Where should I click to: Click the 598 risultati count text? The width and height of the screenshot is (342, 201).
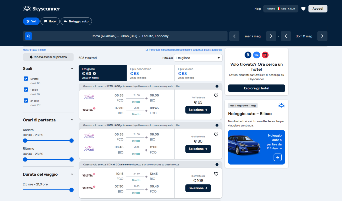(x=88, y=58)
